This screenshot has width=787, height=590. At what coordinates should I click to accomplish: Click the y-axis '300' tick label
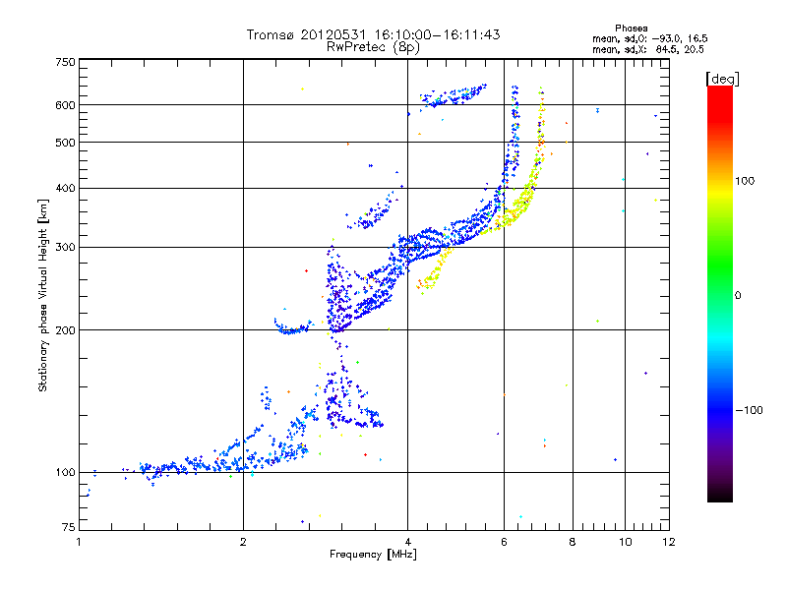point(65,248)
